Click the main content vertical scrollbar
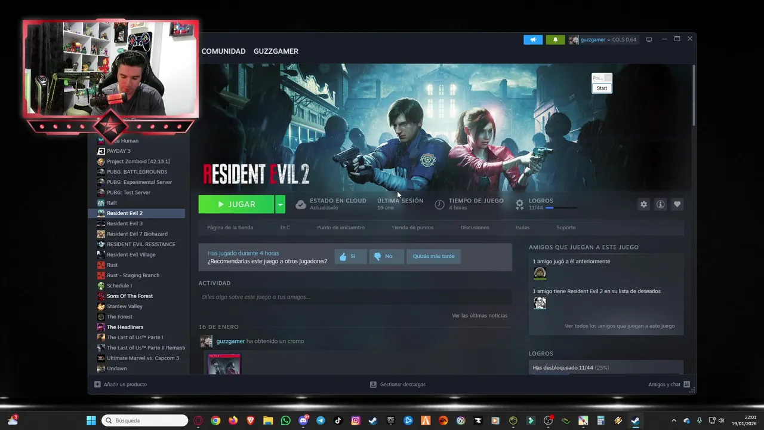 point(694,96)
